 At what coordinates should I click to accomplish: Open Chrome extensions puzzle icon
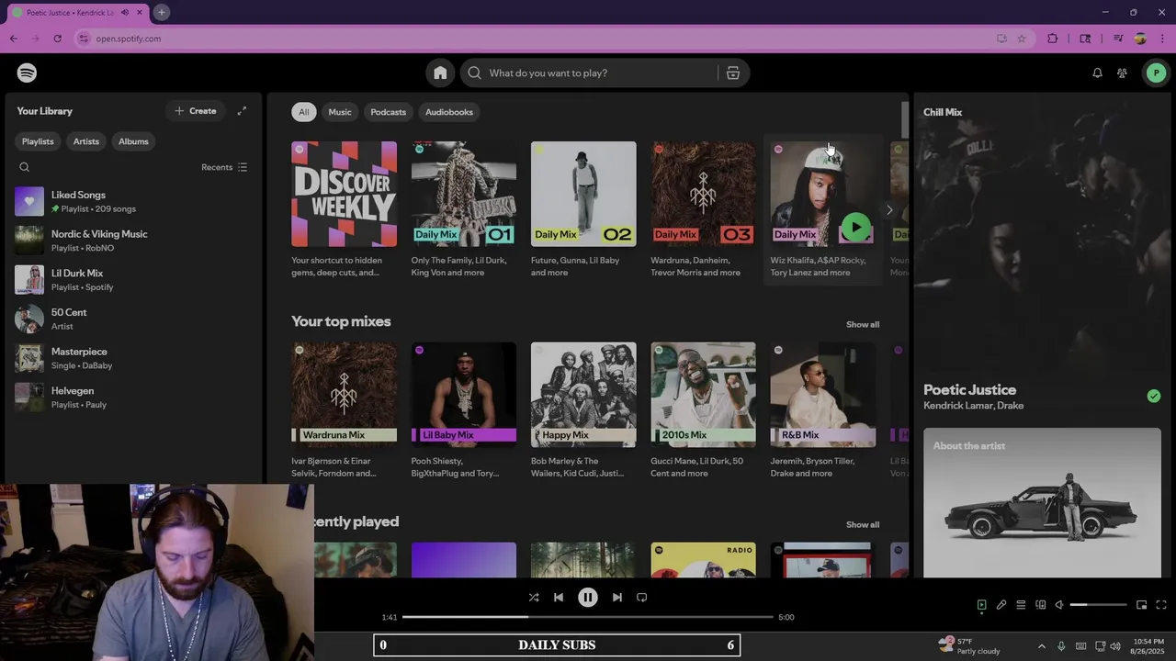[1053, 39]
